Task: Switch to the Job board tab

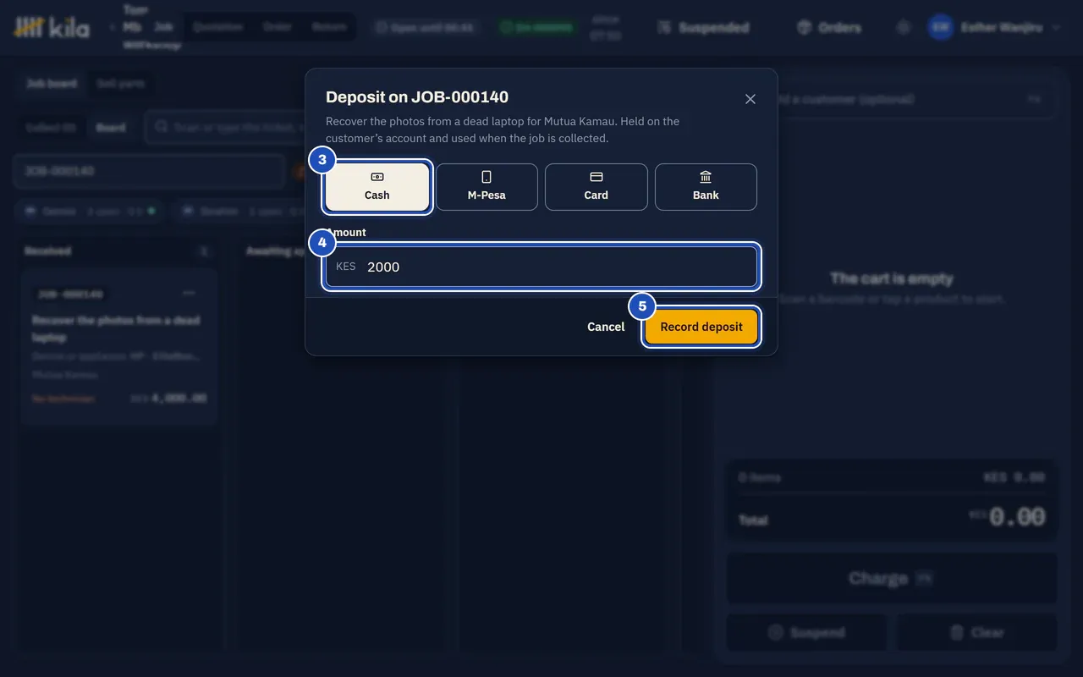Action: click(52, 84)
